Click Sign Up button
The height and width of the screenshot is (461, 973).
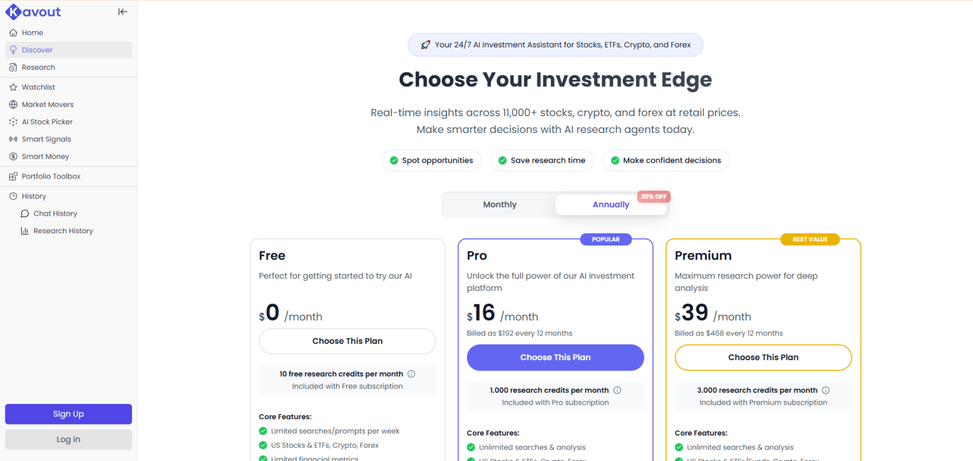click(x=68, y=414)
